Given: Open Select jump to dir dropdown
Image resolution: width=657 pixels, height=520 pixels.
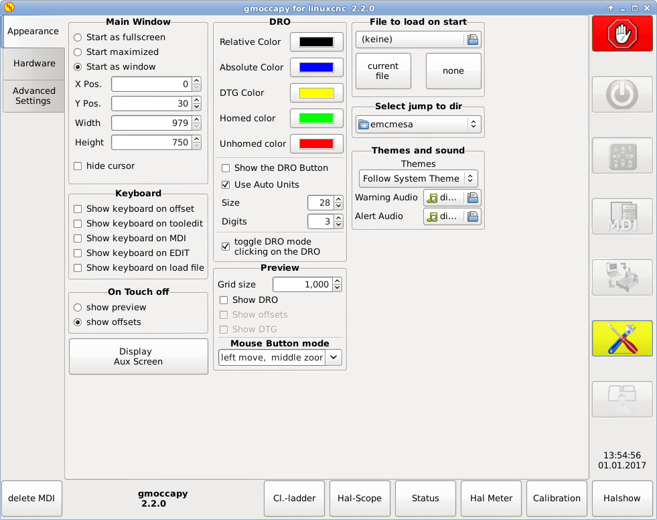Looking at the screenshot, I should [418, 125].
